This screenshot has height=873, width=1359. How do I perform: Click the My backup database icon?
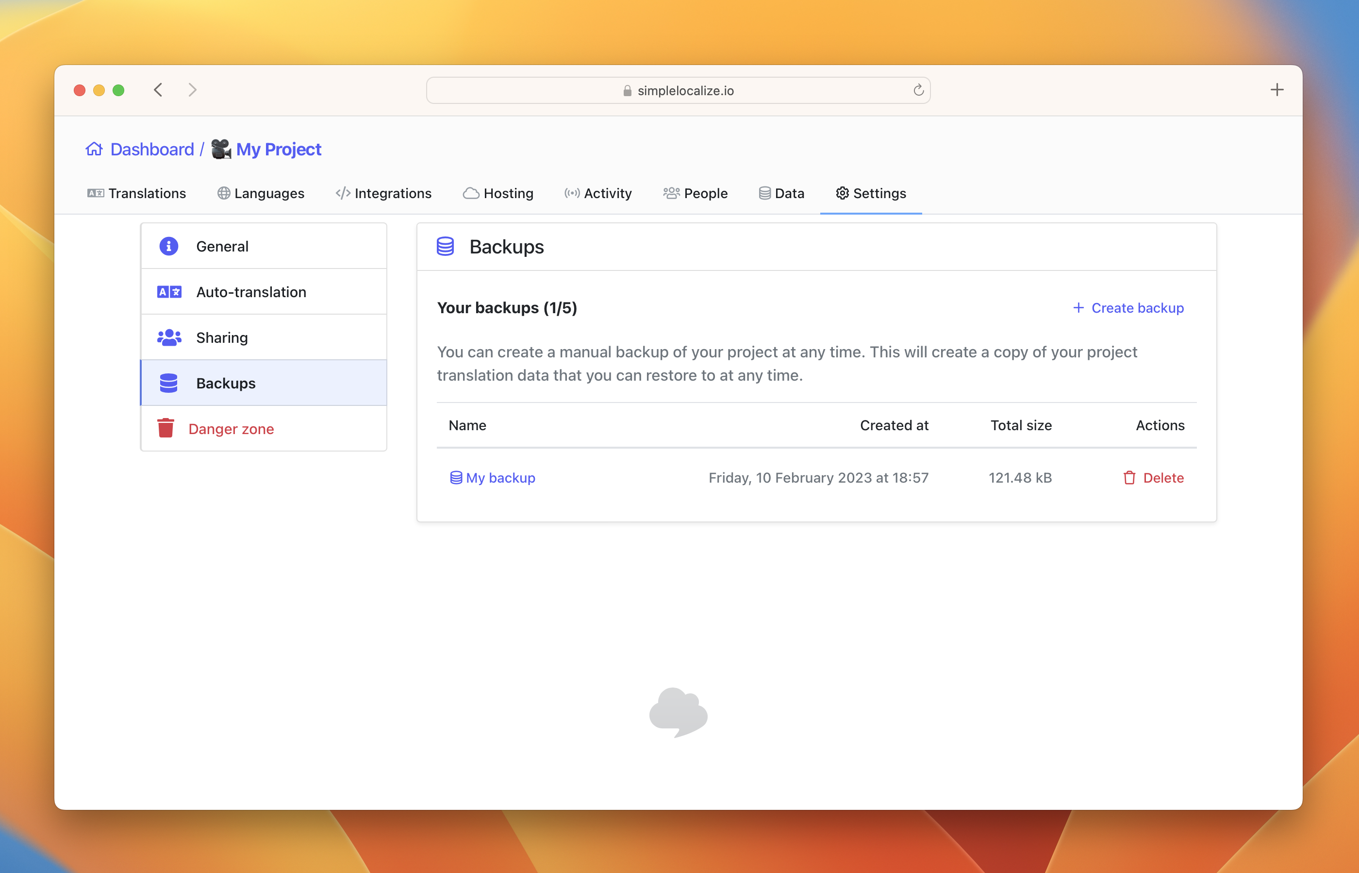point(455,477)
